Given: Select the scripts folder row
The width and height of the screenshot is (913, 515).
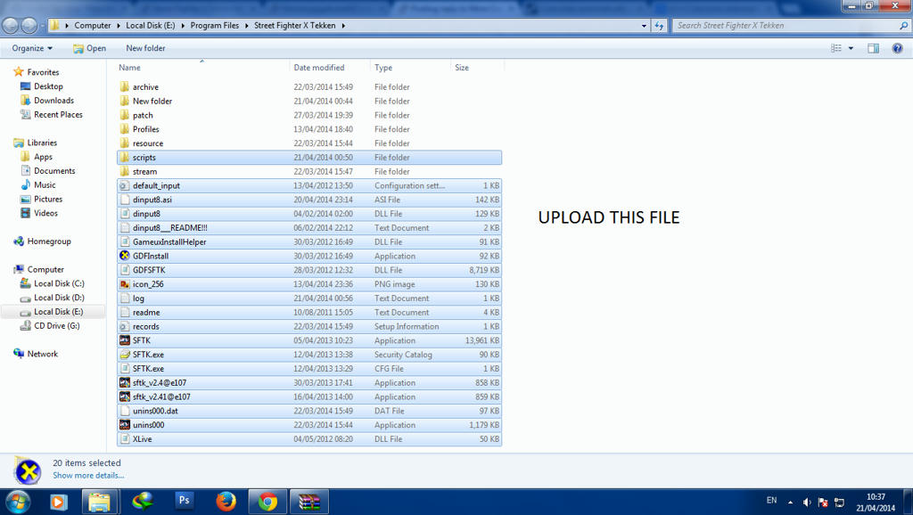Looking at the screenshot, I should click(309, 157).
